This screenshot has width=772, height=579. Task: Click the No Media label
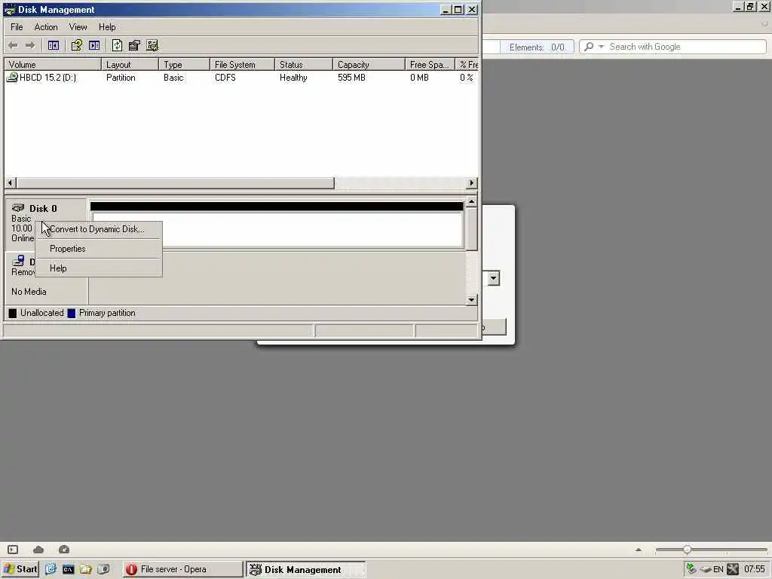[29, 292]
